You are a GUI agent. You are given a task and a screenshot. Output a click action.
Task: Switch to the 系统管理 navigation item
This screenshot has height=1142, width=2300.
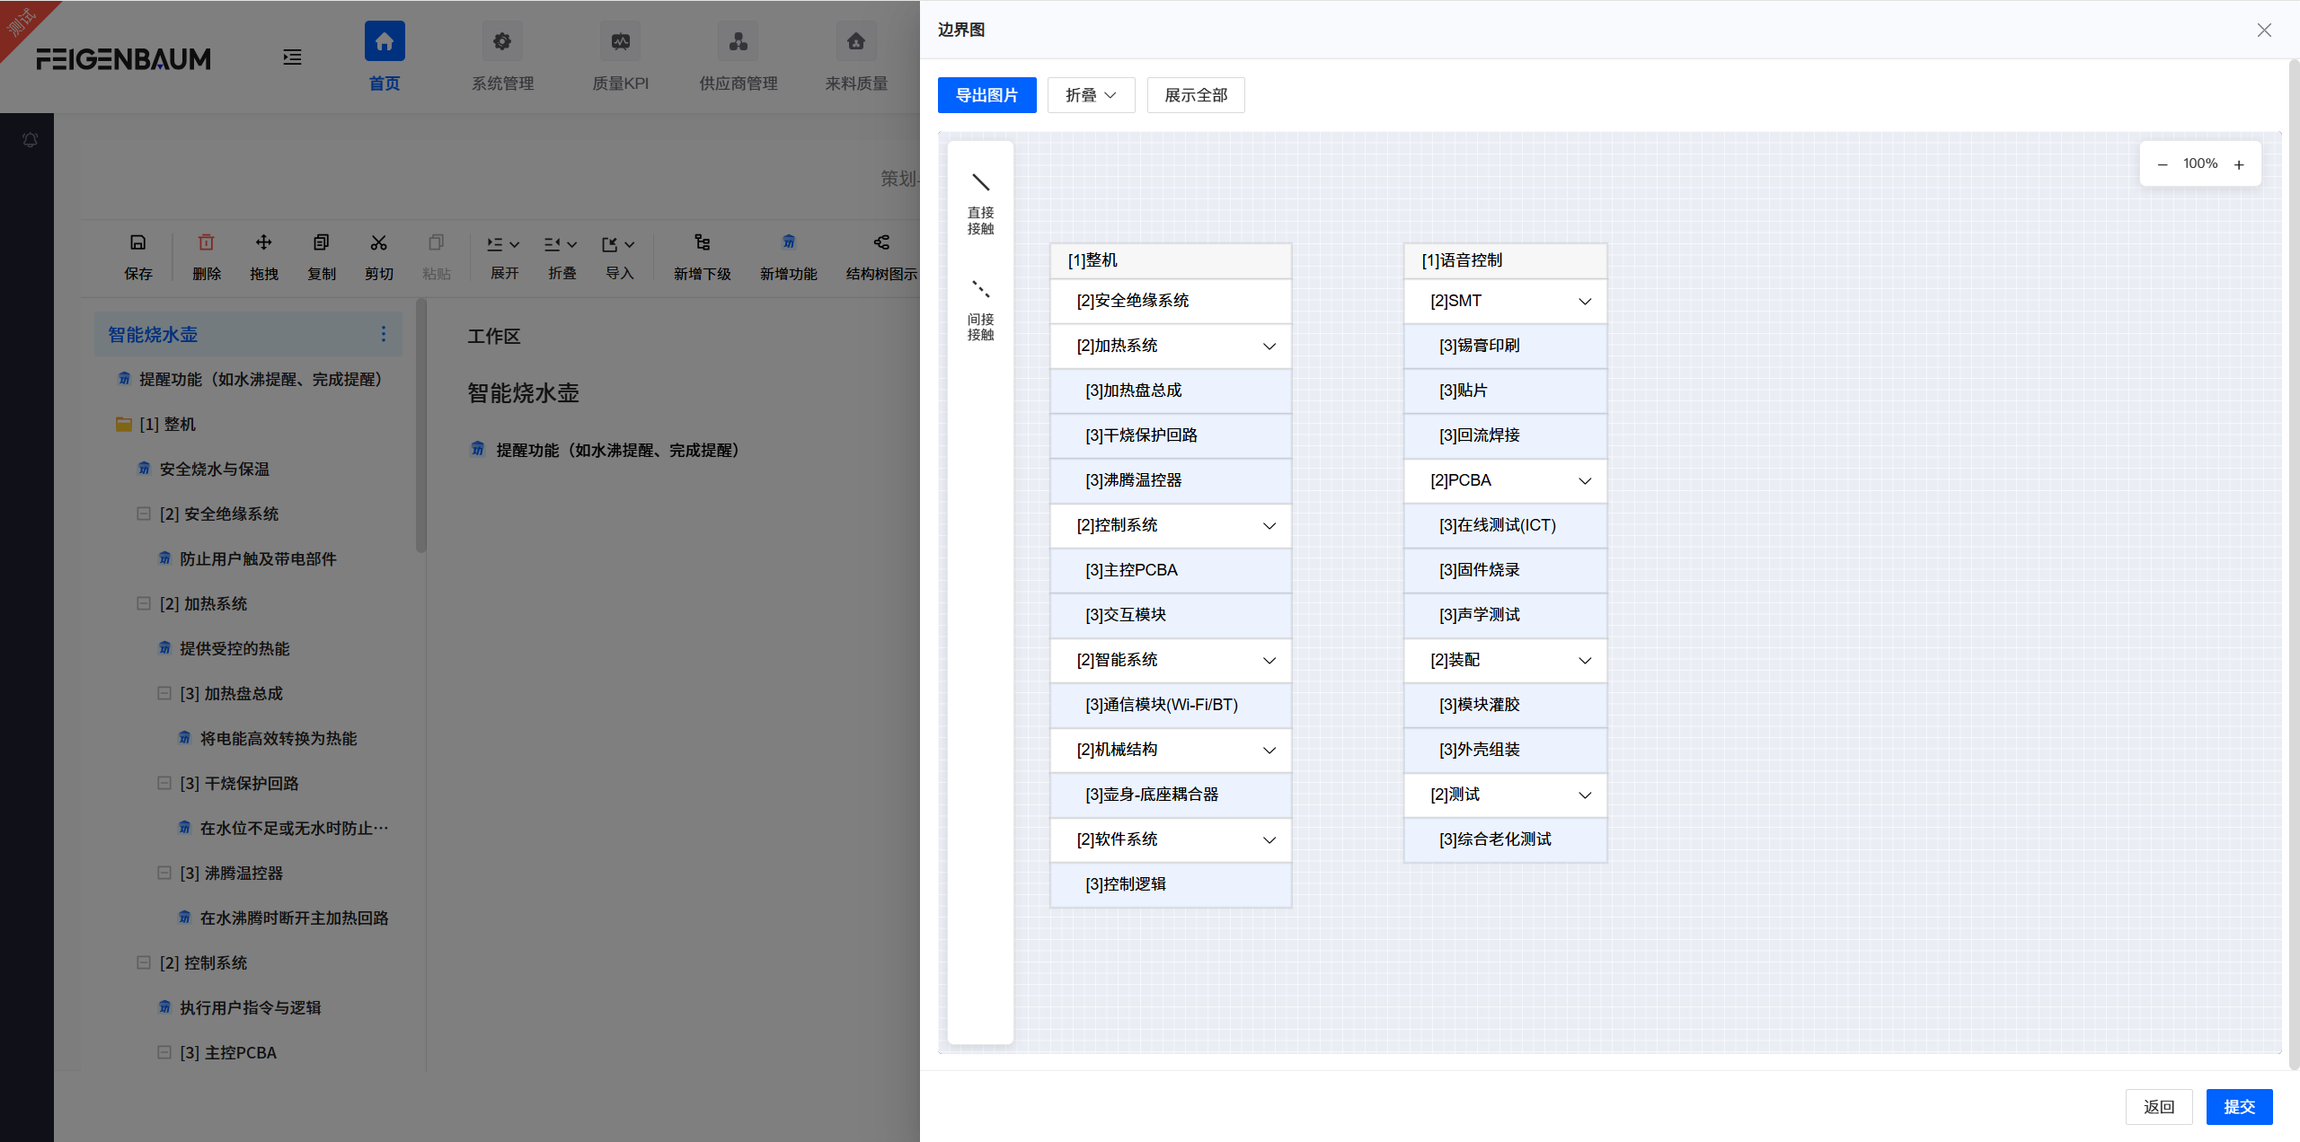(501, 57)
